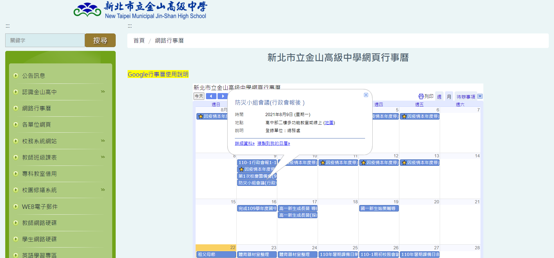The image size is (554, 258).
Task: Open the 110-1期初校務會議 event
Action: point(379,254)
